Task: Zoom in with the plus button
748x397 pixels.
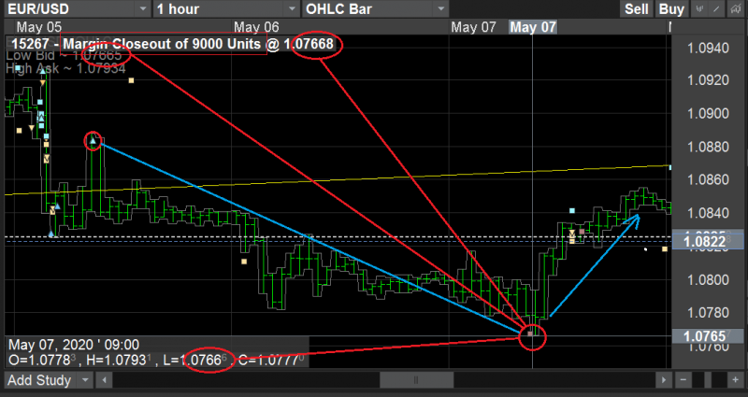Action: [x=735, y=380]
